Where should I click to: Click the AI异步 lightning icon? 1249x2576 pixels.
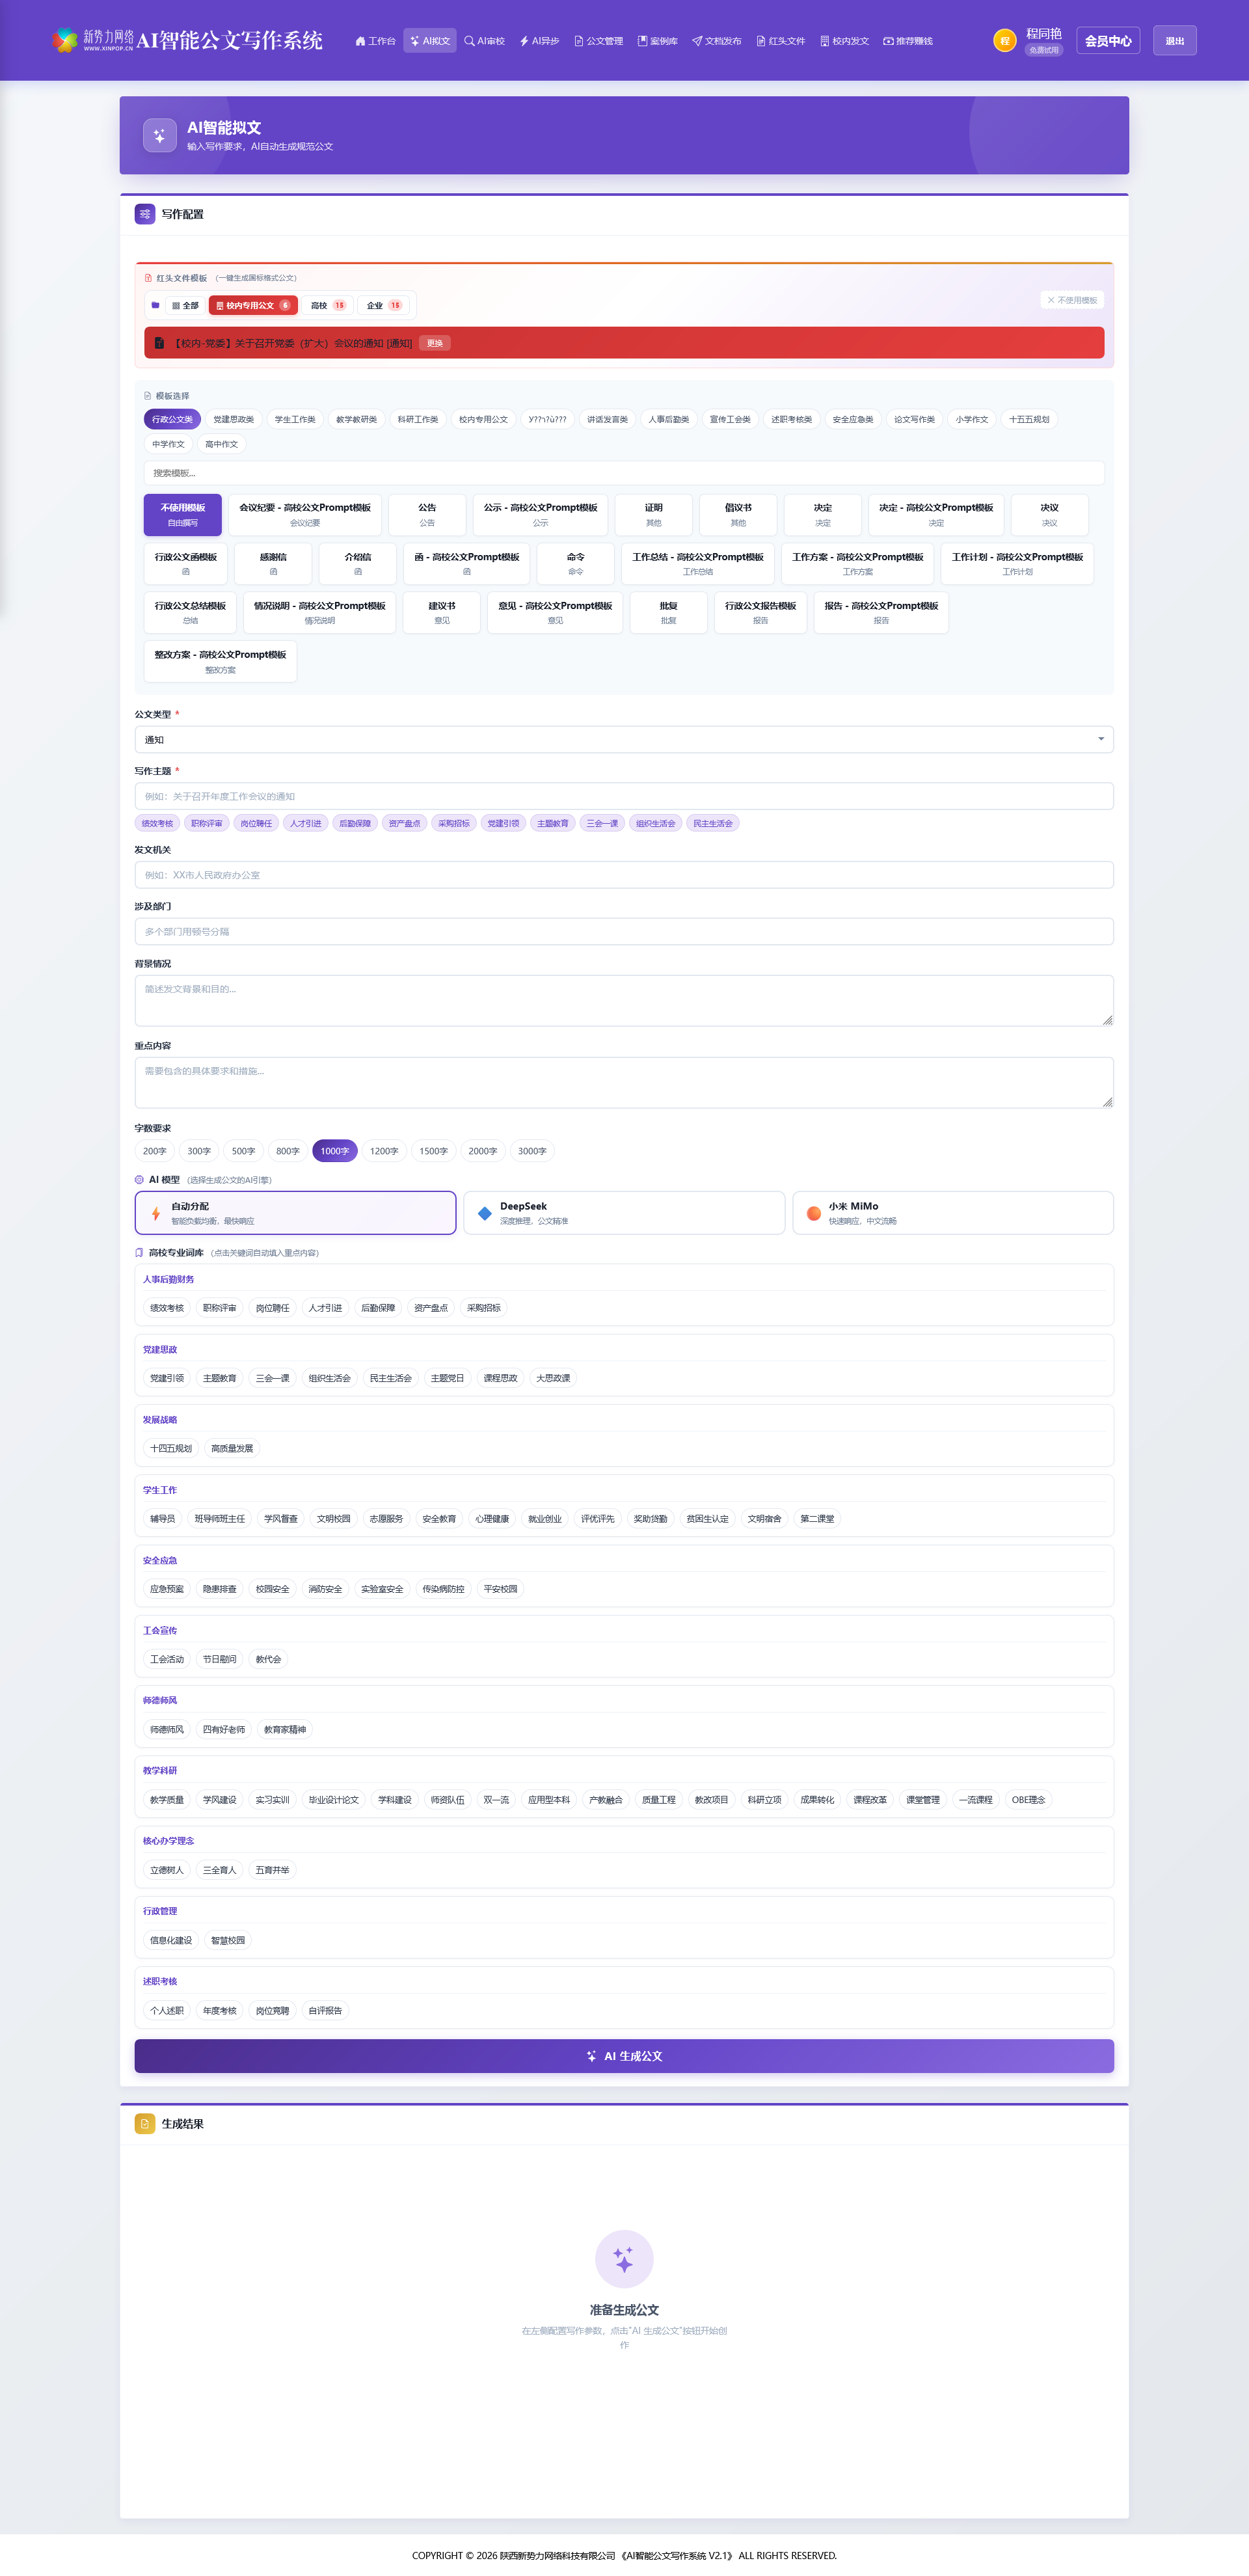[524, 41]
